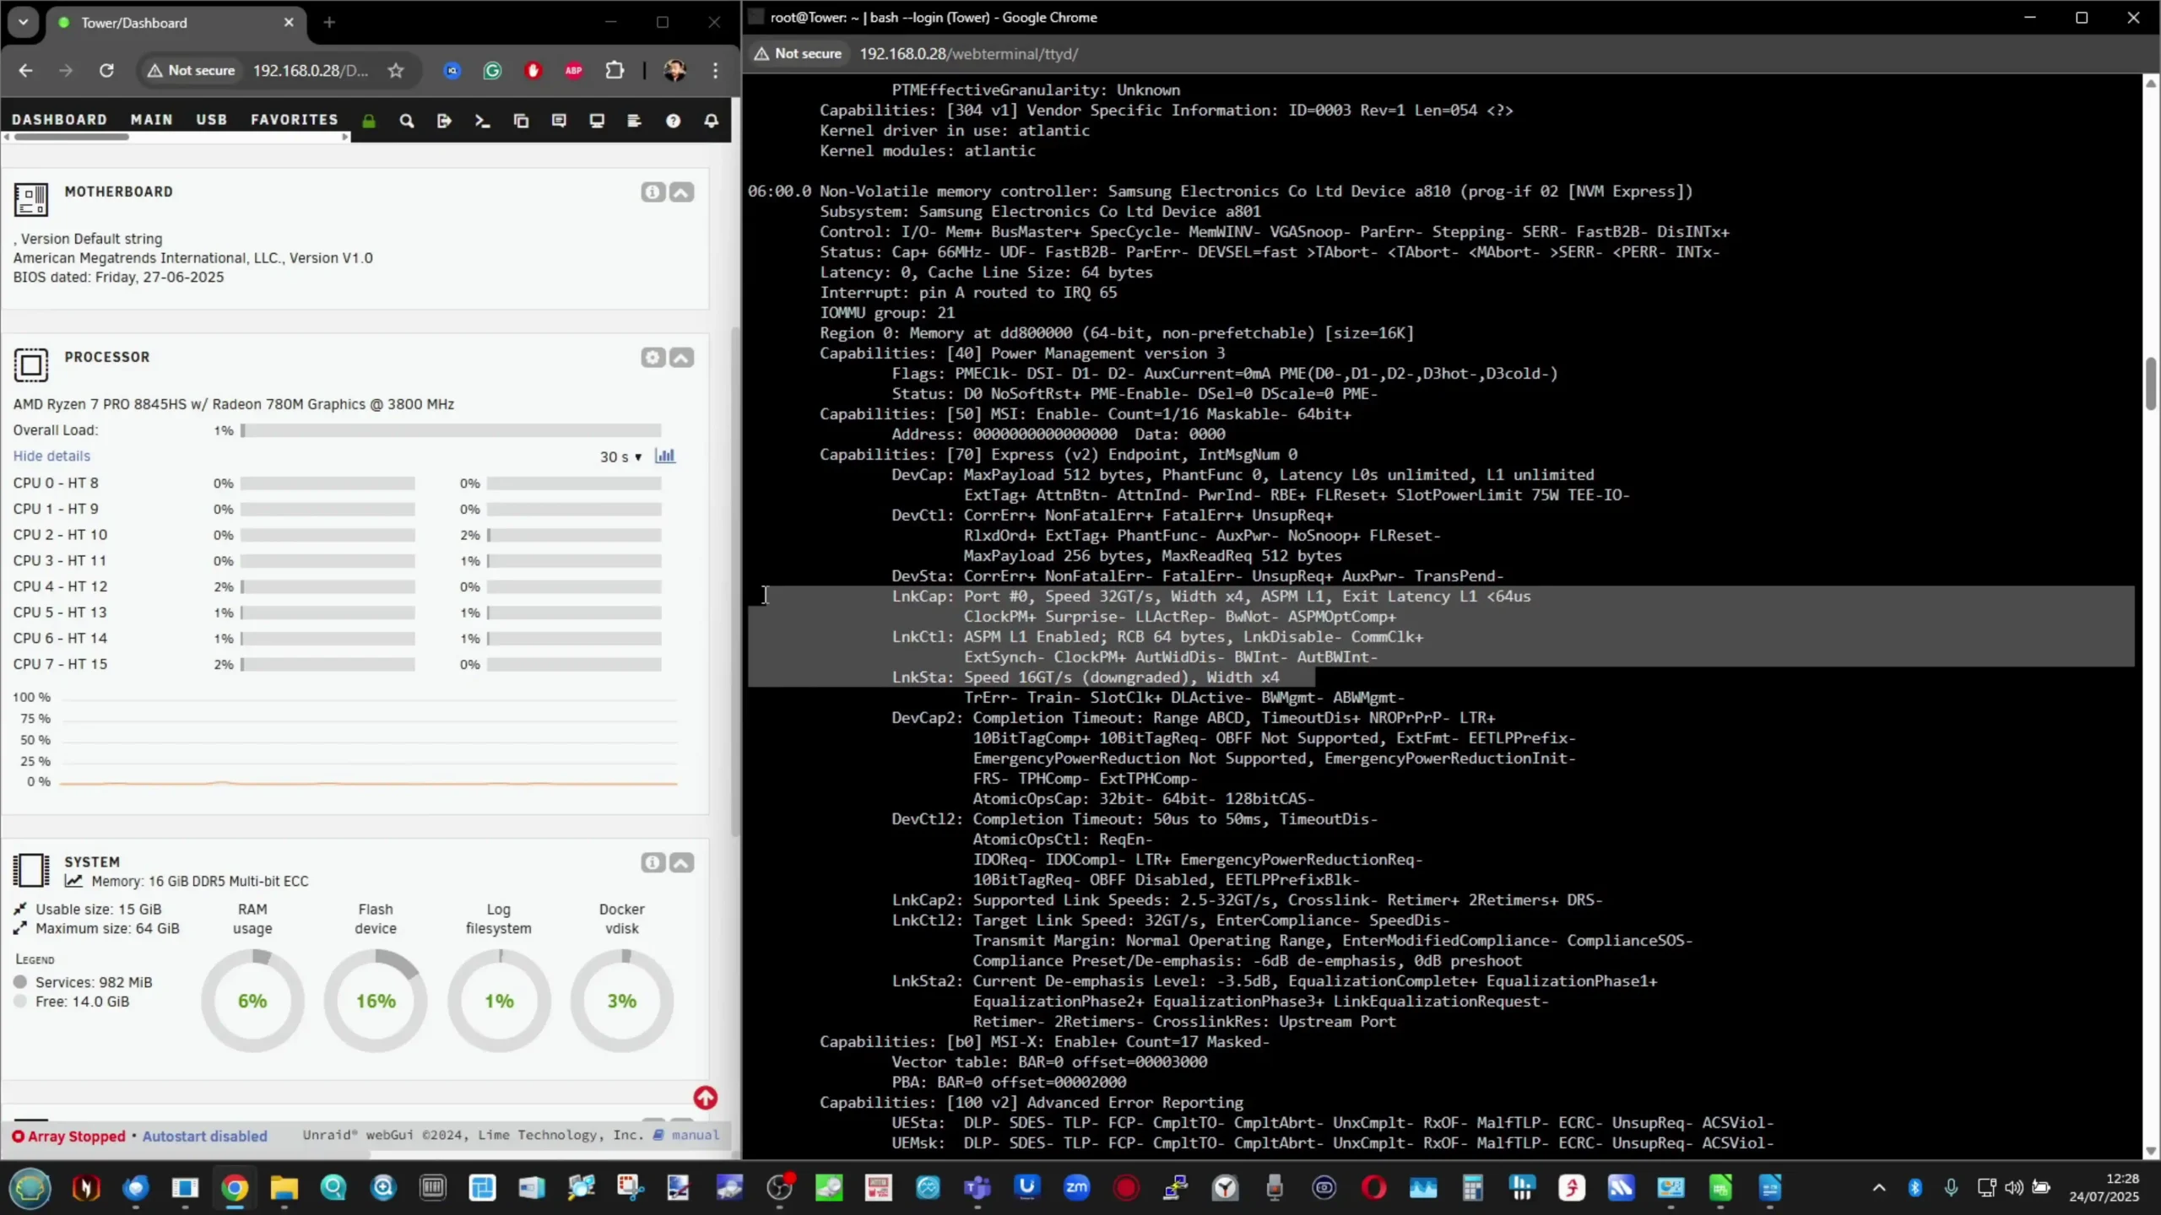Collapse the Processor panel

(681, 358)
